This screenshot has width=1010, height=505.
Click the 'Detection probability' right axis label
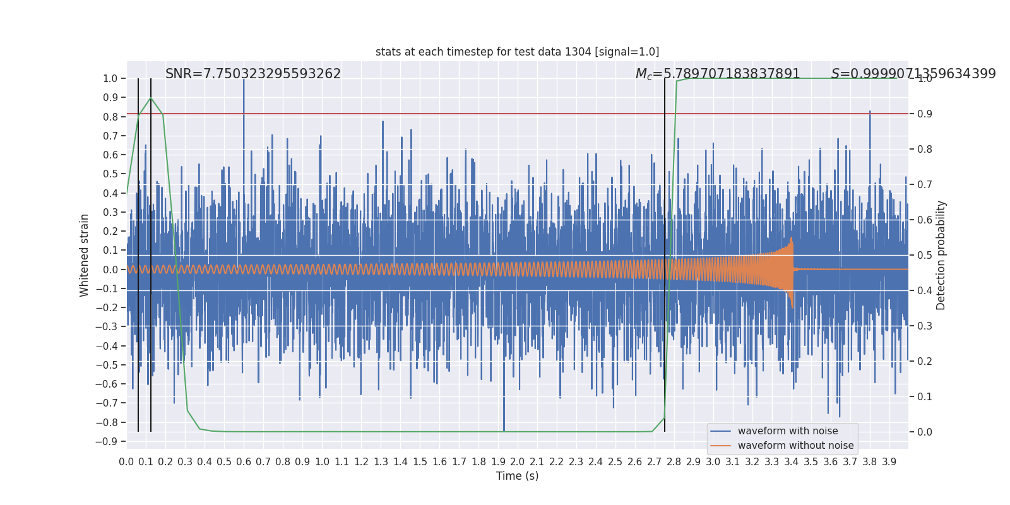tap(941, 255)
